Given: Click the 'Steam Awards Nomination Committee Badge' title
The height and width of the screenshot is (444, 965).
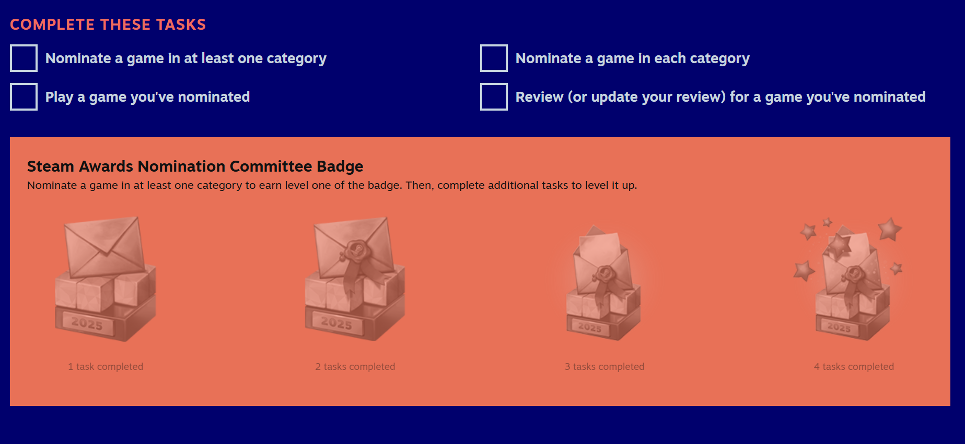Looking at the screenshot, I should coord(195,166).
